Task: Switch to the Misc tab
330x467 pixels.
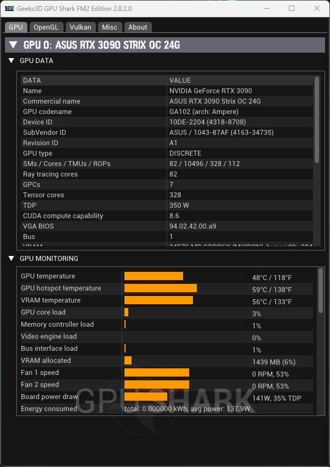Action: click(x=110, y=27)
